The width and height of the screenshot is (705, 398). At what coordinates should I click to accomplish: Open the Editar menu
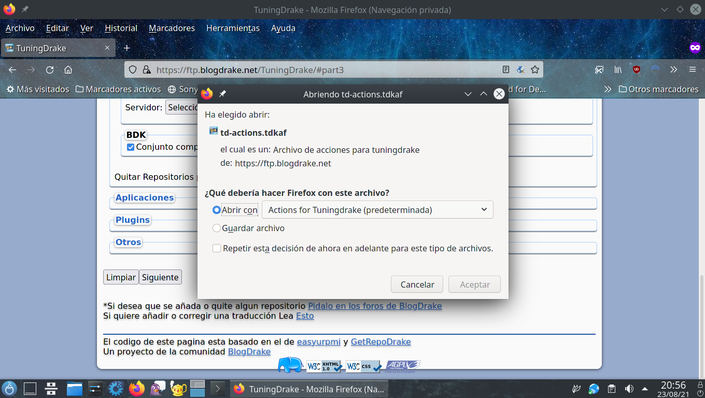pyautogui.click(x=57, y=28)
